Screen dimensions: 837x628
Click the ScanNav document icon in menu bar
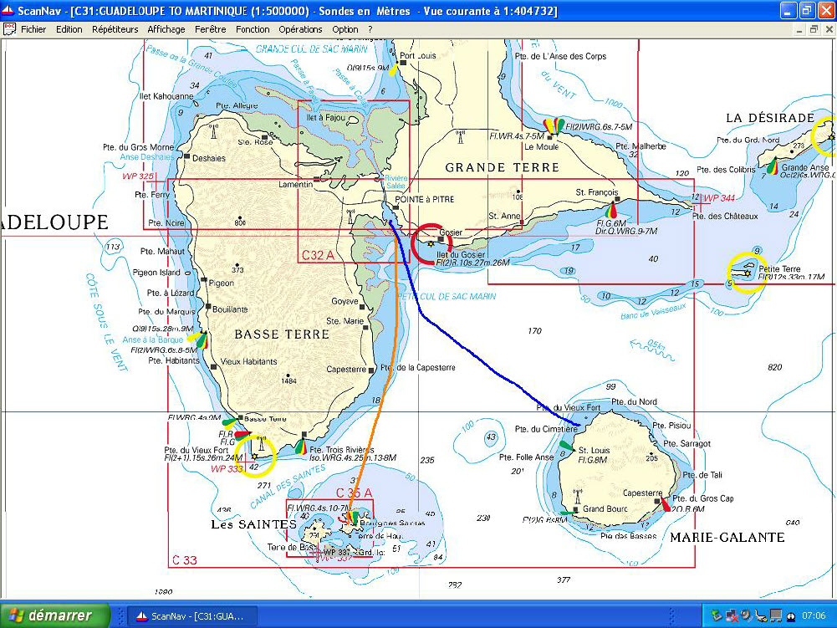[x=9, y=29]
